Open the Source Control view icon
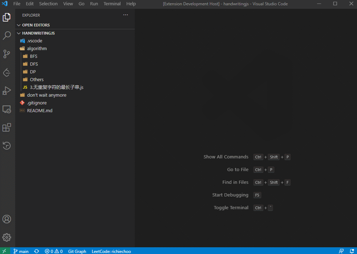 pos(7,54)
